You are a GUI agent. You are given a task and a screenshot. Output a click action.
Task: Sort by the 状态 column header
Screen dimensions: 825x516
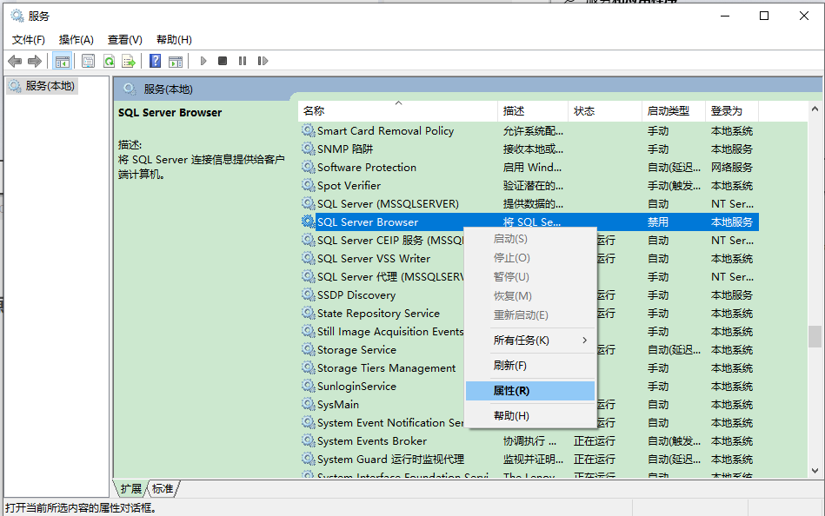pyautogui.click(x=604, y=111)
